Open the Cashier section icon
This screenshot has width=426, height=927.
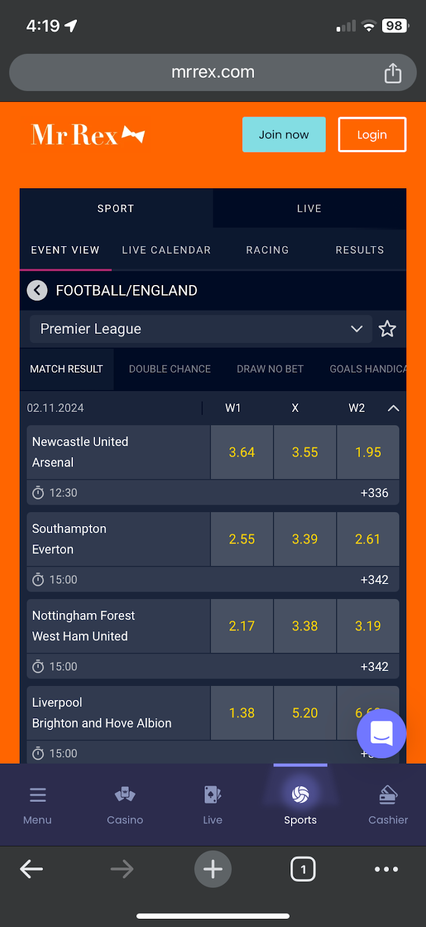click(388, 795)
